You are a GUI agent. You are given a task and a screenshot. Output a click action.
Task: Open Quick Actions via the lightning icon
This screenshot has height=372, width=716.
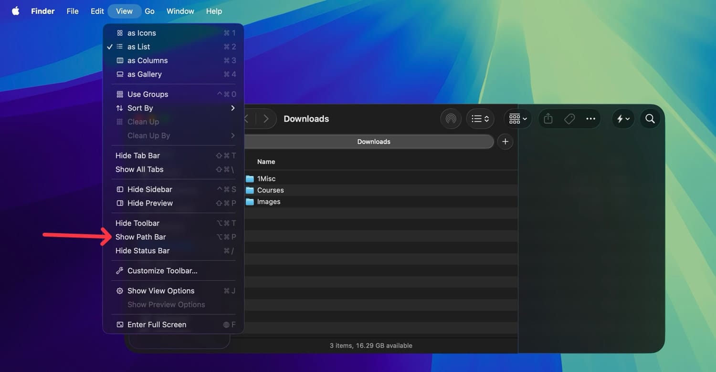tap(621, 118)
